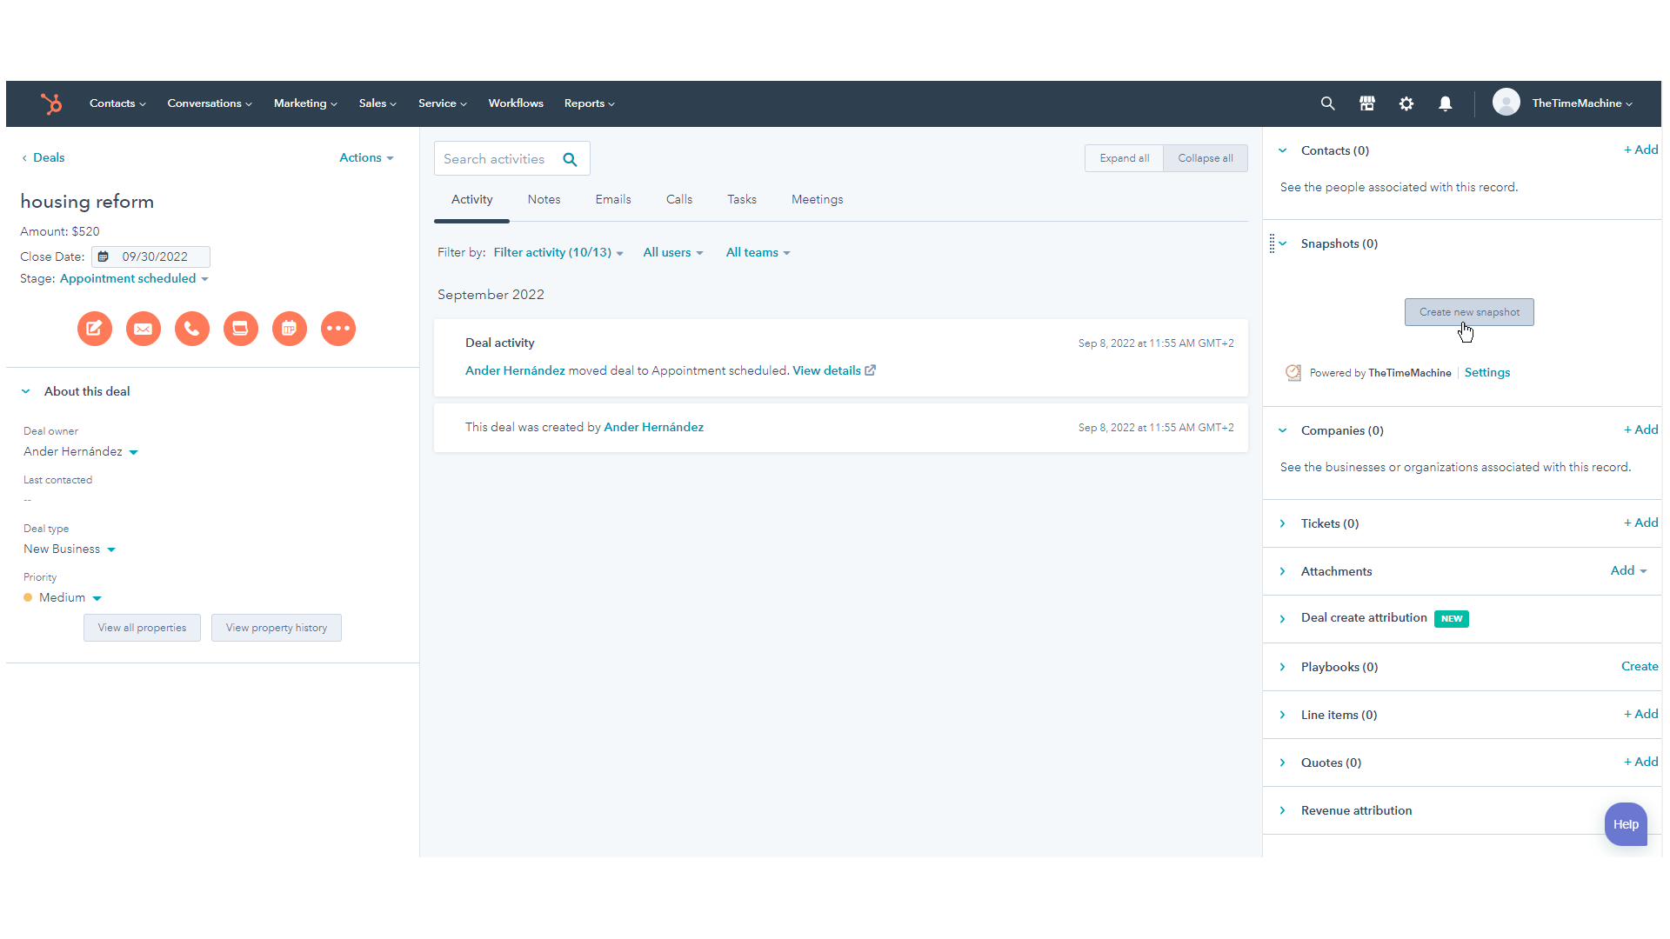
Task: Click the search activities icon
Action: point(570,159)
